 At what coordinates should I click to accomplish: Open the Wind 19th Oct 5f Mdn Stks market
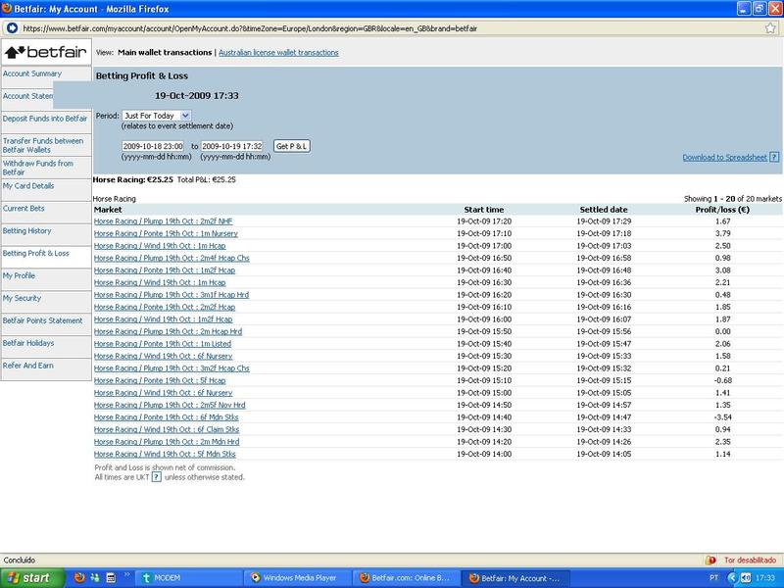(x=165, y=454)
